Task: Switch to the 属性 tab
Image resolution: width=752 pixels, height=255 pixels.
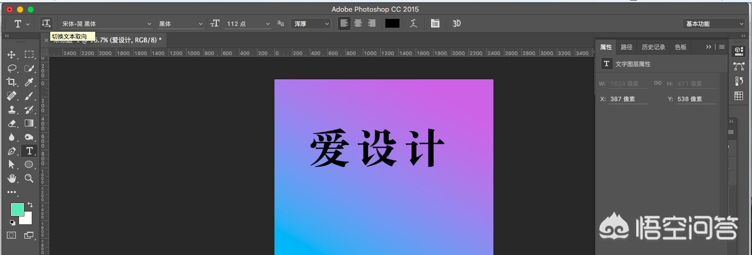Action: click(606, 47)
